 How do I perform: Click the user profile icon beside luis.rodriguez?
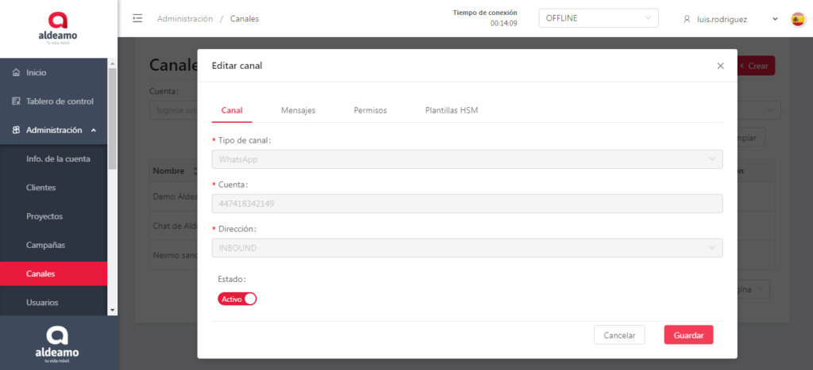tap(687, 19)
